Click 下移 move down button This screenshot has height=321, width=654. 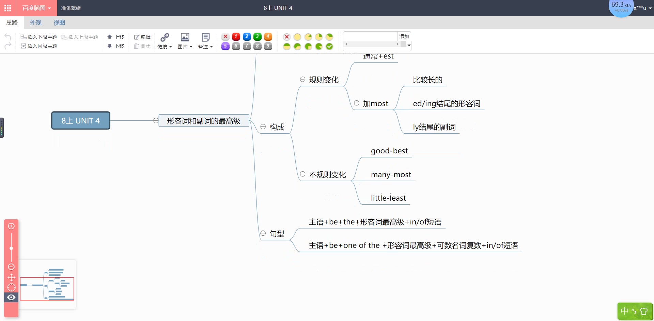click(x=116, y=46)
